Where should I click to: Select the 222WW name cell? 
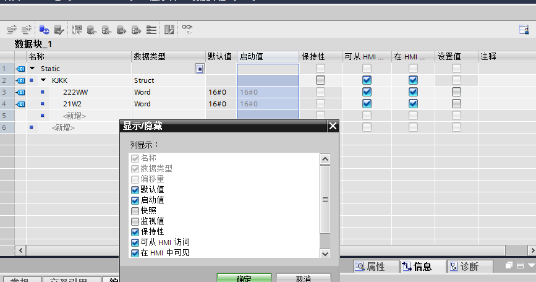75,92
